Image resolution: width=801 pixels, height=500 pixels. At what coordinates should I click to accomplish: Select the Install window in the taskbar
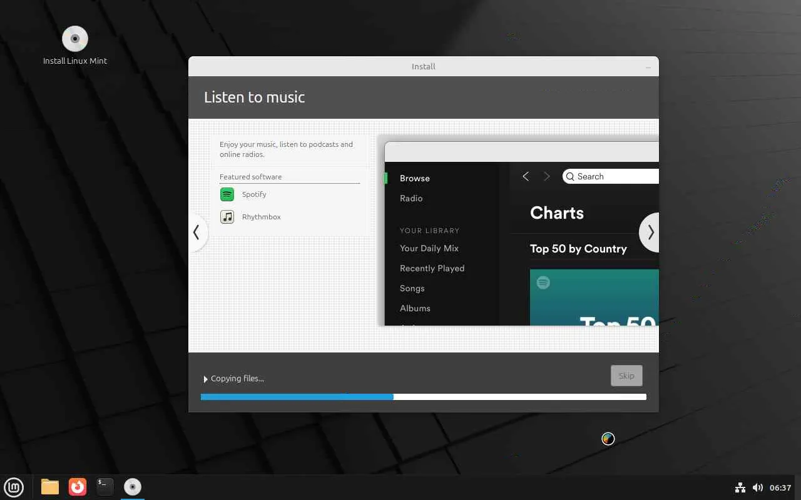(x=133, y=487)
